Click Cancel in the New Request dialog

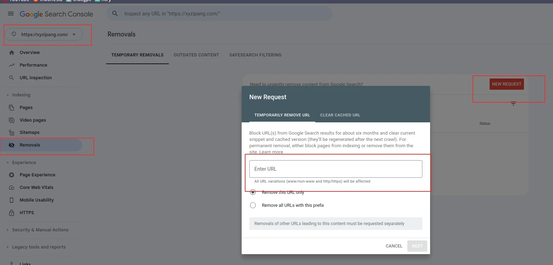pyautogui.click(x=394, y=246)
